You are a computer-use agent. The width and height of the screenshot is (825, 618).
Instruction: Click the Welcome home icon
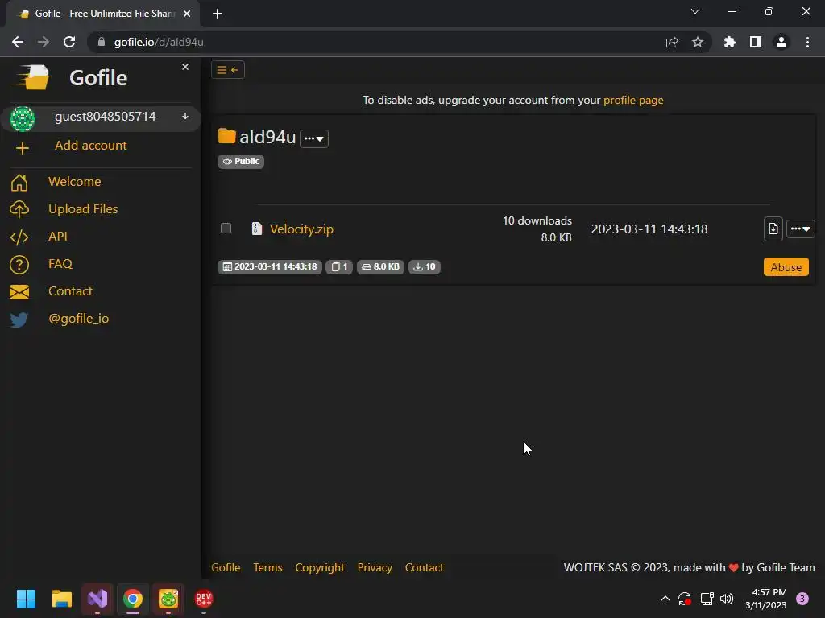point(19,183)
